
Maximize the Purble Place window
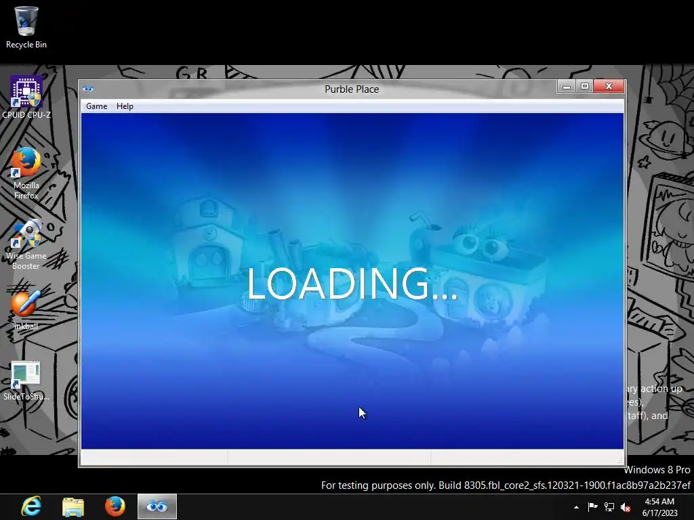click(584, 86)
